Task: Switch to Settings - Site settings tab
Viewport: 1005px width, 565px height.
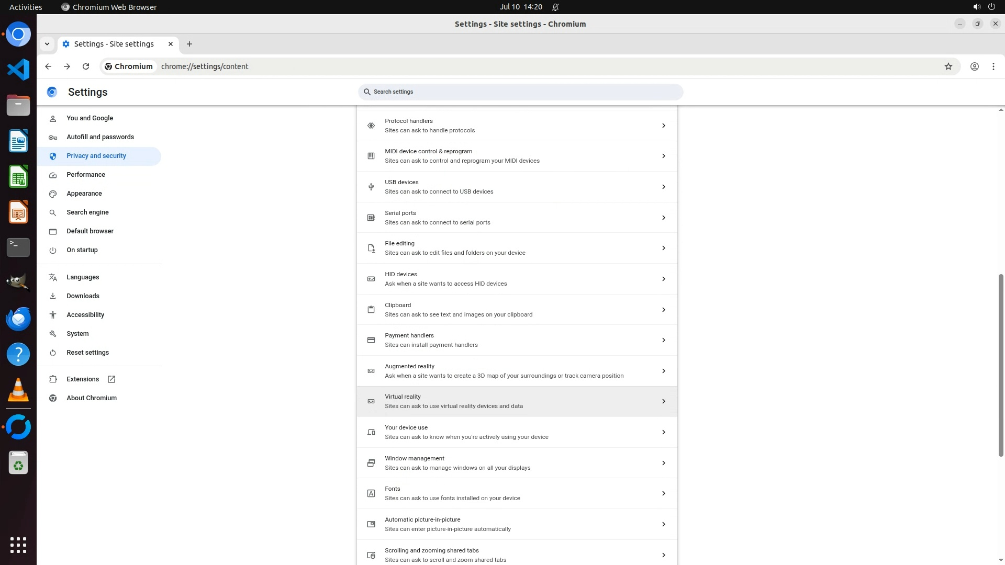Action: click(114, 44)
